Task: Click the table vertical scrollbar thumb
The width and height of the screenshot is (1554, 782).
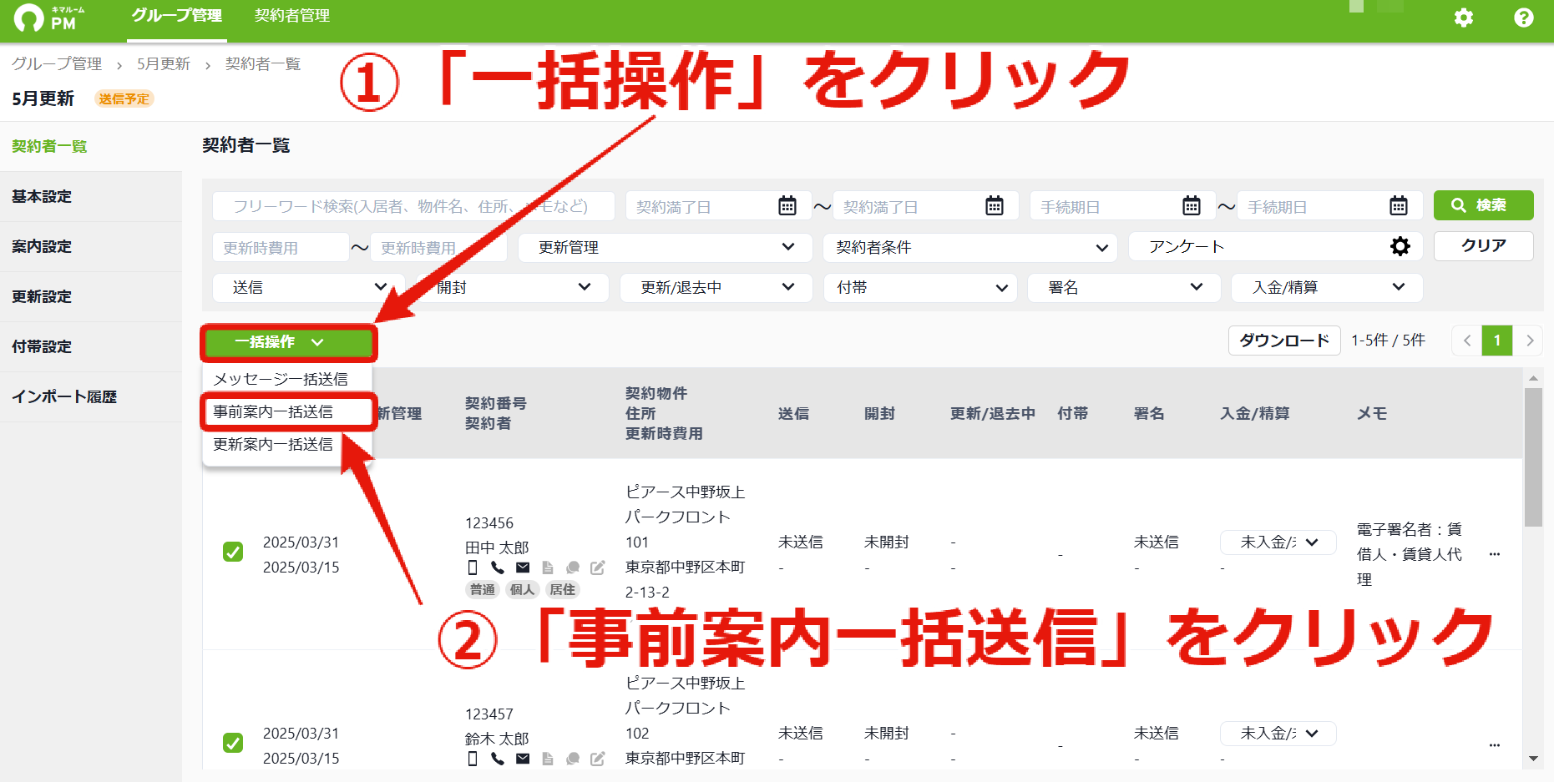Action: 1533,457
